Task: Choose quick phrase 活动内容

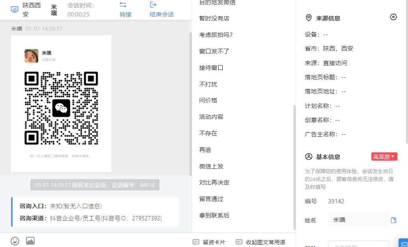Action: [x=211, y=117]
